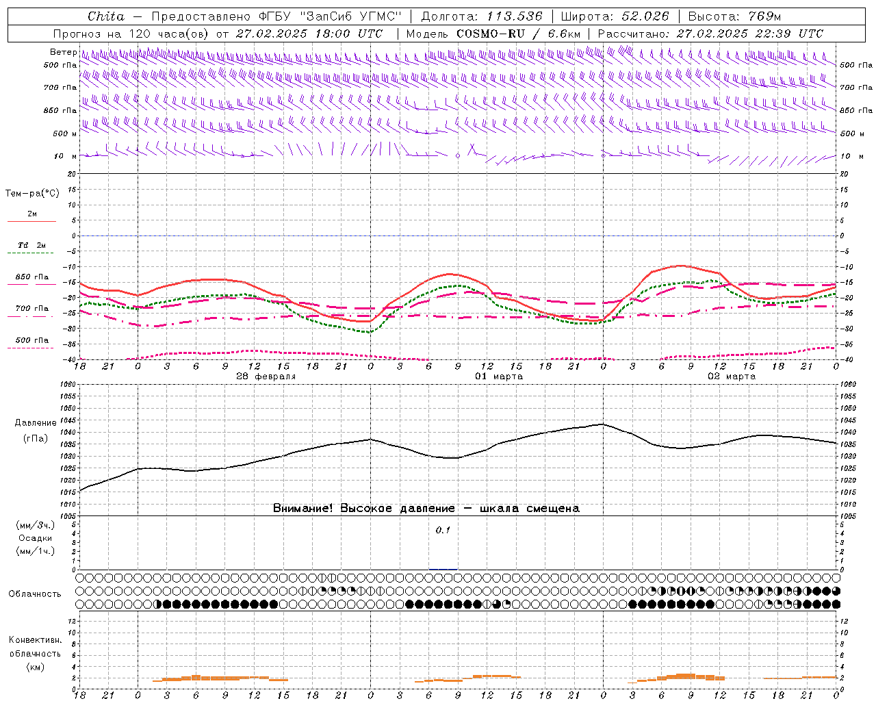Image resolution: width=876 pixels, height=701 pixels.
Task: Click the "700 гПа" temperature legend entry
Action: point(31,309)
